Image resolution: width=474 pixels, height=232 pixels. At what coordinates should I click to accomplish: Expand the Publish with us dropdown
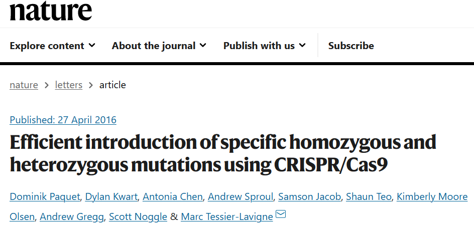coord(265,46)
